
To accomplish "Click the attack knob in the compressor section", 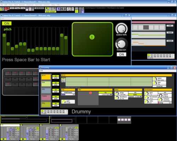I will point(161,96).
